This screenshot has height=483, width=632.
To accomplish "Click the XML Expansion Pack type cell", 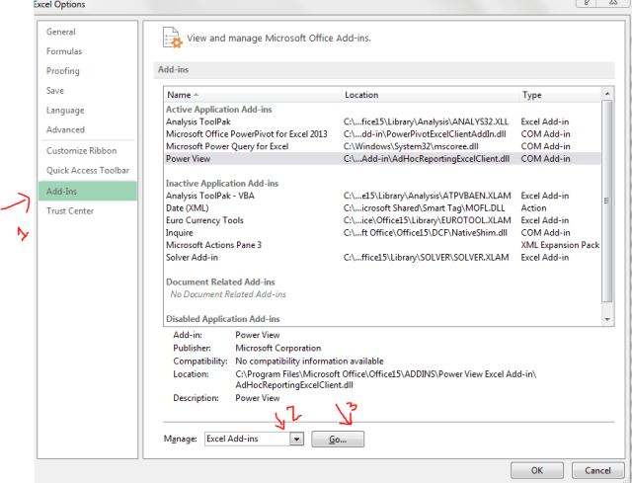I will click(x=560, y=245).
